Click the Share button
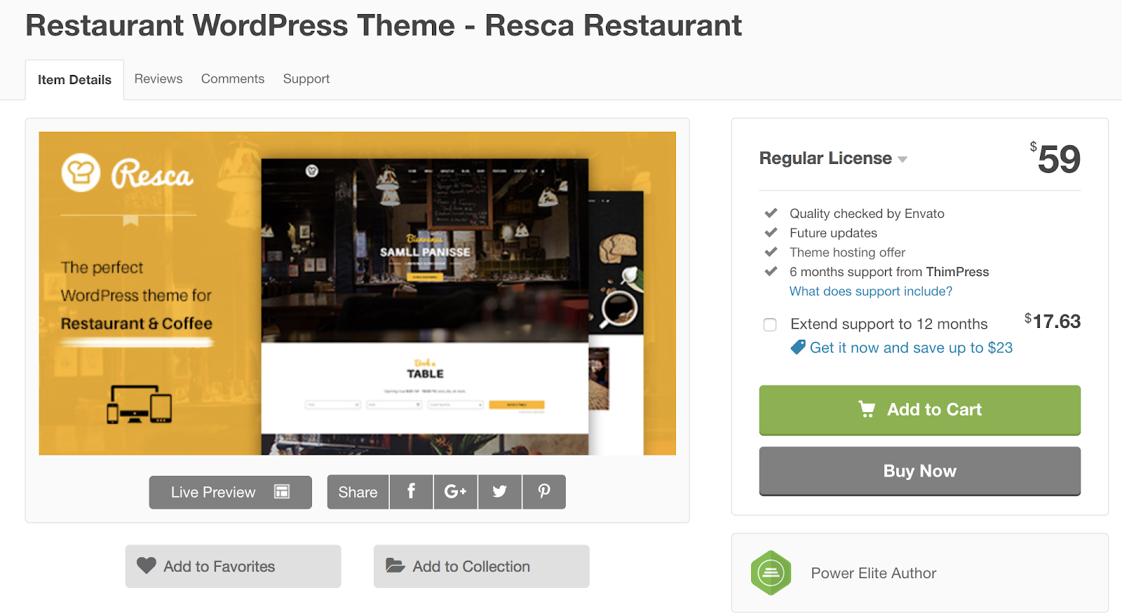This screenshot has width=1122, height=616. tap(358, 492)
